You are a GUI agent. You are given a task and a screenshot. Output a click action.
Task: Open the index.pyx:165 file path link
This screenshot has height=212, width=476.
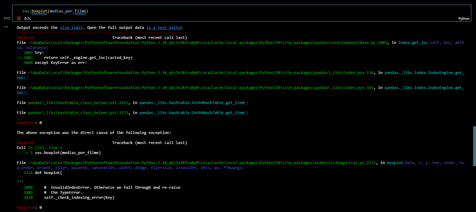[201, 87]
